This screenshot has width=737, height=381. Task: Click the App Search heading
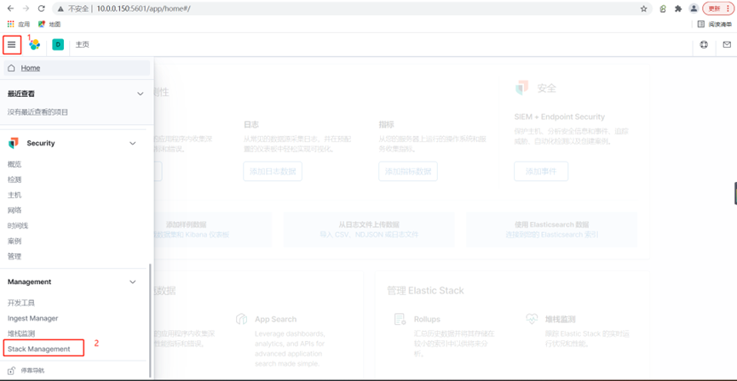pyautogui.click(x=276, y=319)
